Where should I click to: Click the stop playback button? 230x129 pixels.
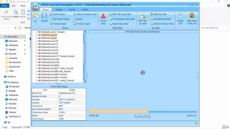[x=142, y=116]
